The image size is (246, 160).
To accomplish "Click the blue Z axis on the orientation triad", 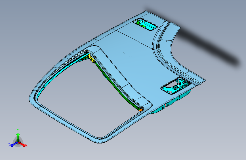I will tap(14, 144).
